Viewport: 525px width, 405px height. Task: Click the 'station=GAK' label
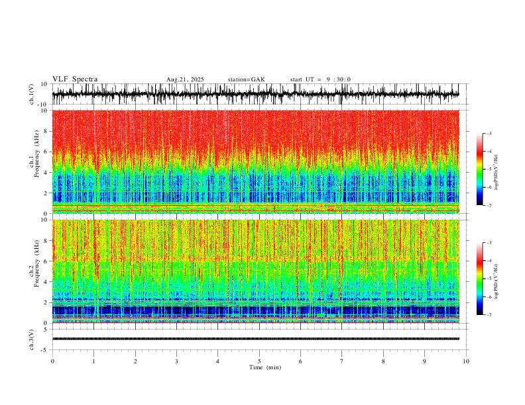(x=246, y=79)
